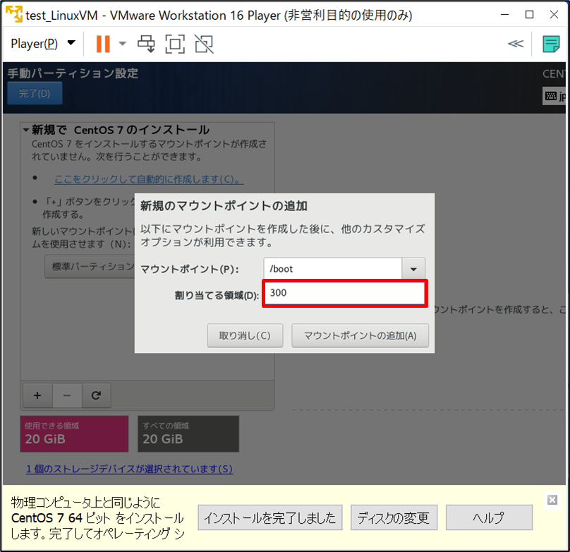Click the jp keyboard layout indicator
This screenshot has width=570, height=552.
554,96
